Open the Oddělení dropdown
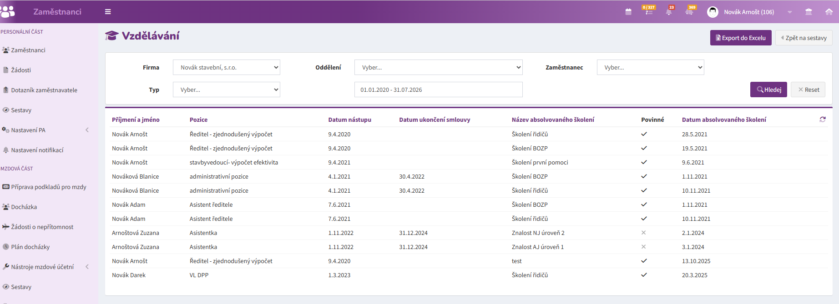This screenshot has width=839, height=304. [x=438, y=67]
